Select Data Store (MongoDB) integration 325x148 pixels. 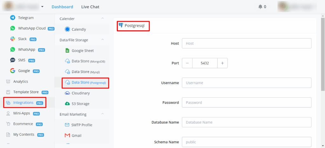click(x=85, y=61)
